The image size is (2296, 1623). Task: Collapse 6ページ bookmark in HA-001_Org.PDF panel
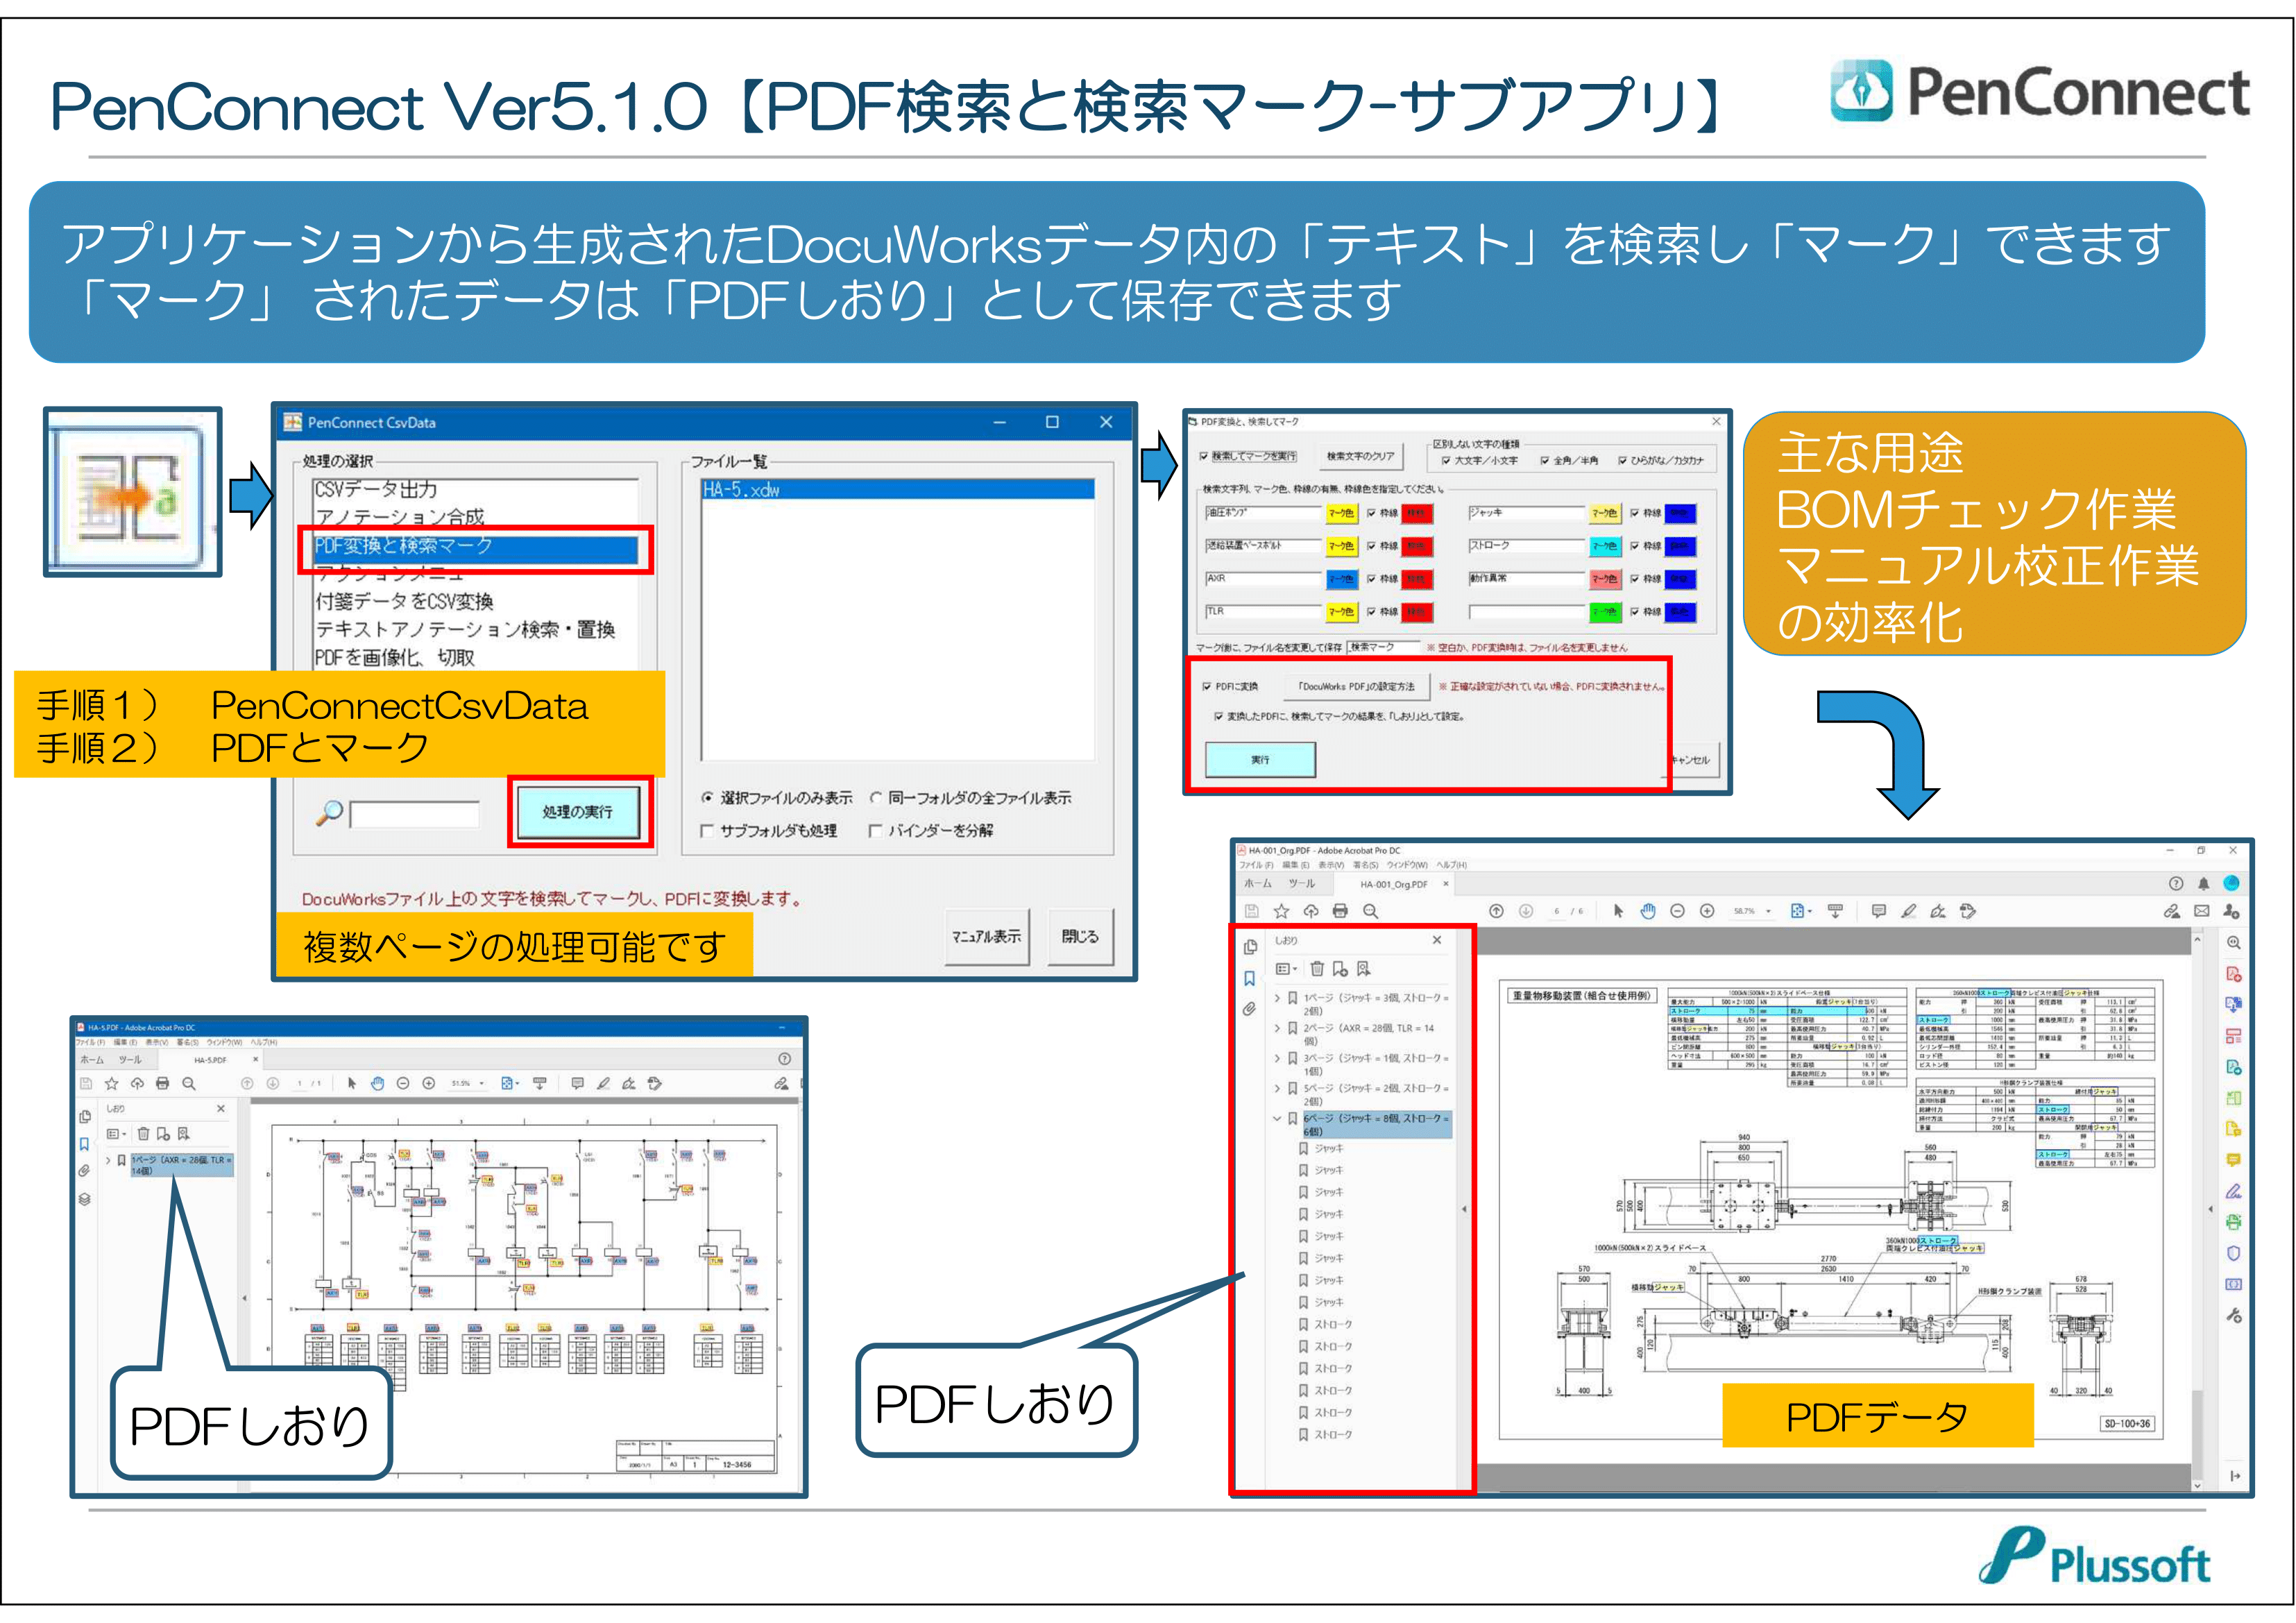[1277, 1118]
